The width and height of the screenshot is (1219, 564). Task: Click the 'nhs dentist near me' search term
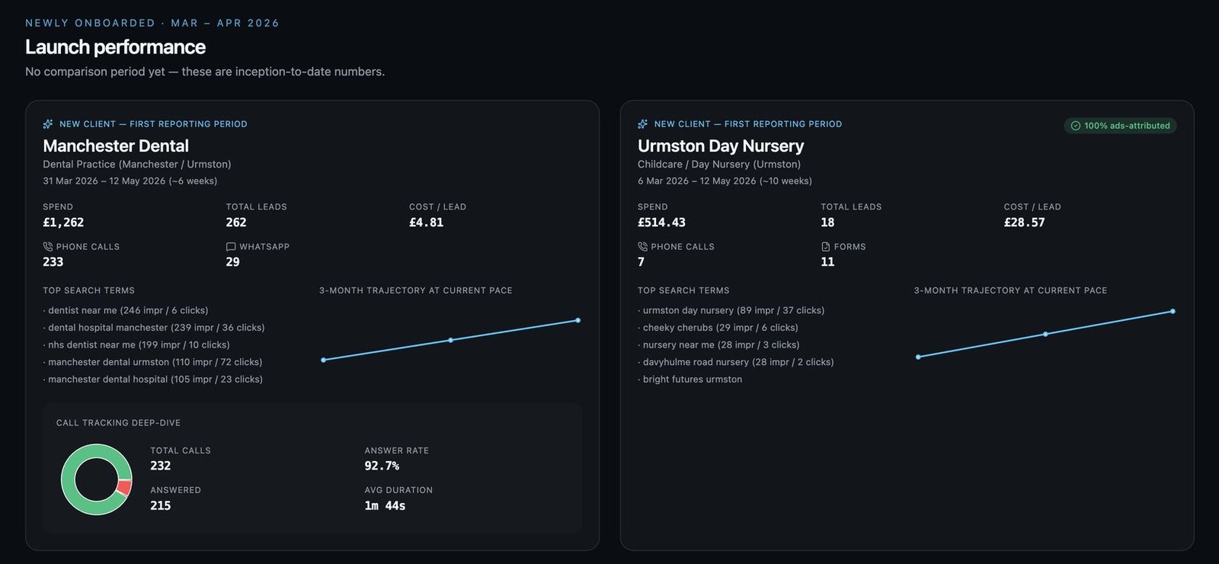pos(136,344)
